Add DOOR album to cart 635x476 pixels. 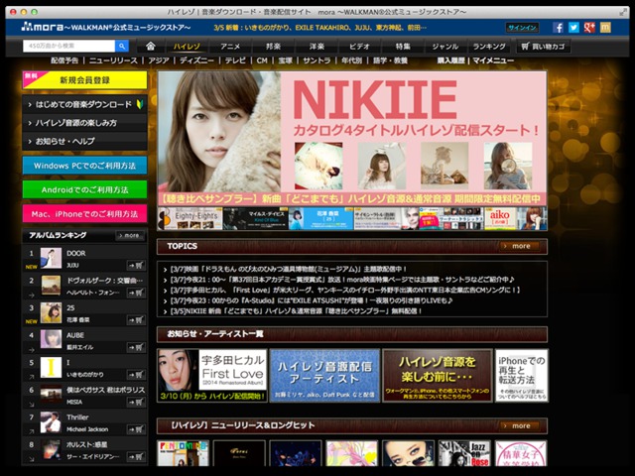pyautogui.click(x=136, y=265)
